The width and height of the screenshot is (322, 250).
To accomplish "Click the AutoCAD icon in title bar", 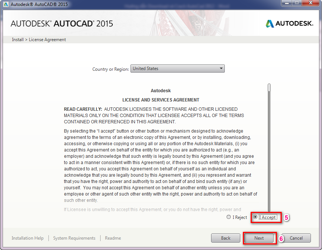I will click(6, 4).
